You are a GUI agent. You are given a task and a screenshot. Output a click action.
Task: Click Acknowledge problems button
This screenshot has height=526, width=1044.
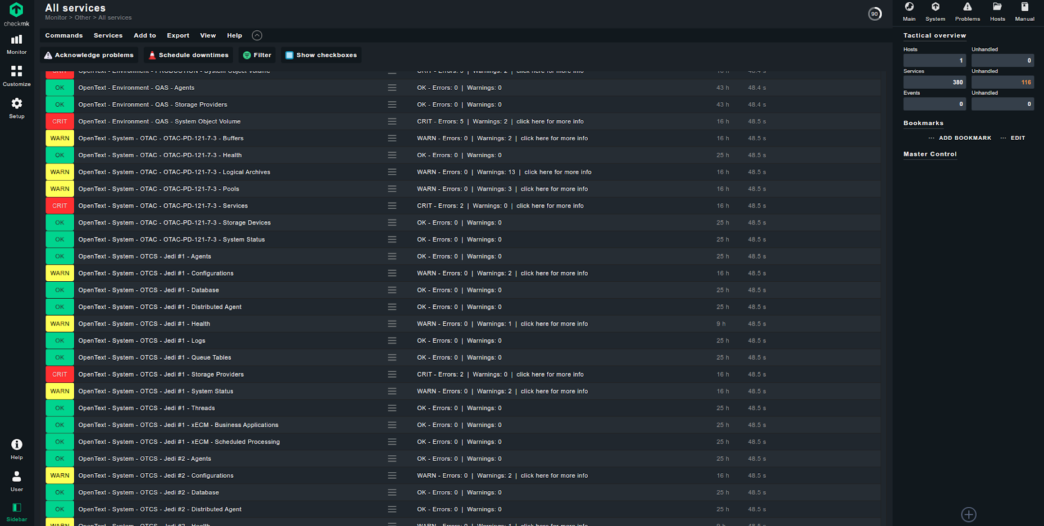coord(89,55)
